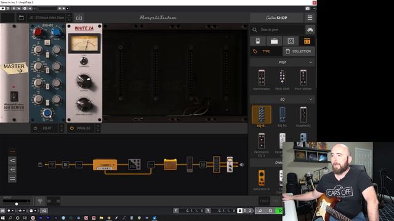
Task: Open the Custom Shop
Action: click(x=276, y=18)
